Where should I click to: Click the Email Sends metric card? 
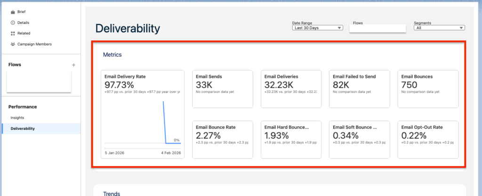[223, 89]
